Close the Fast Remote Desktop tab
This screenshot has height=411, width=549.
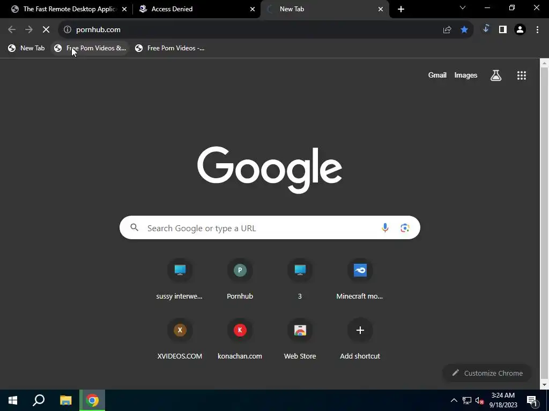click(124, 9)
